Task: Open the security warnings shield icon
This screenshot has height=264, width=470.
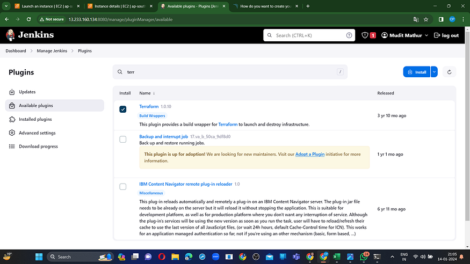Action: (x=365, y=35)
